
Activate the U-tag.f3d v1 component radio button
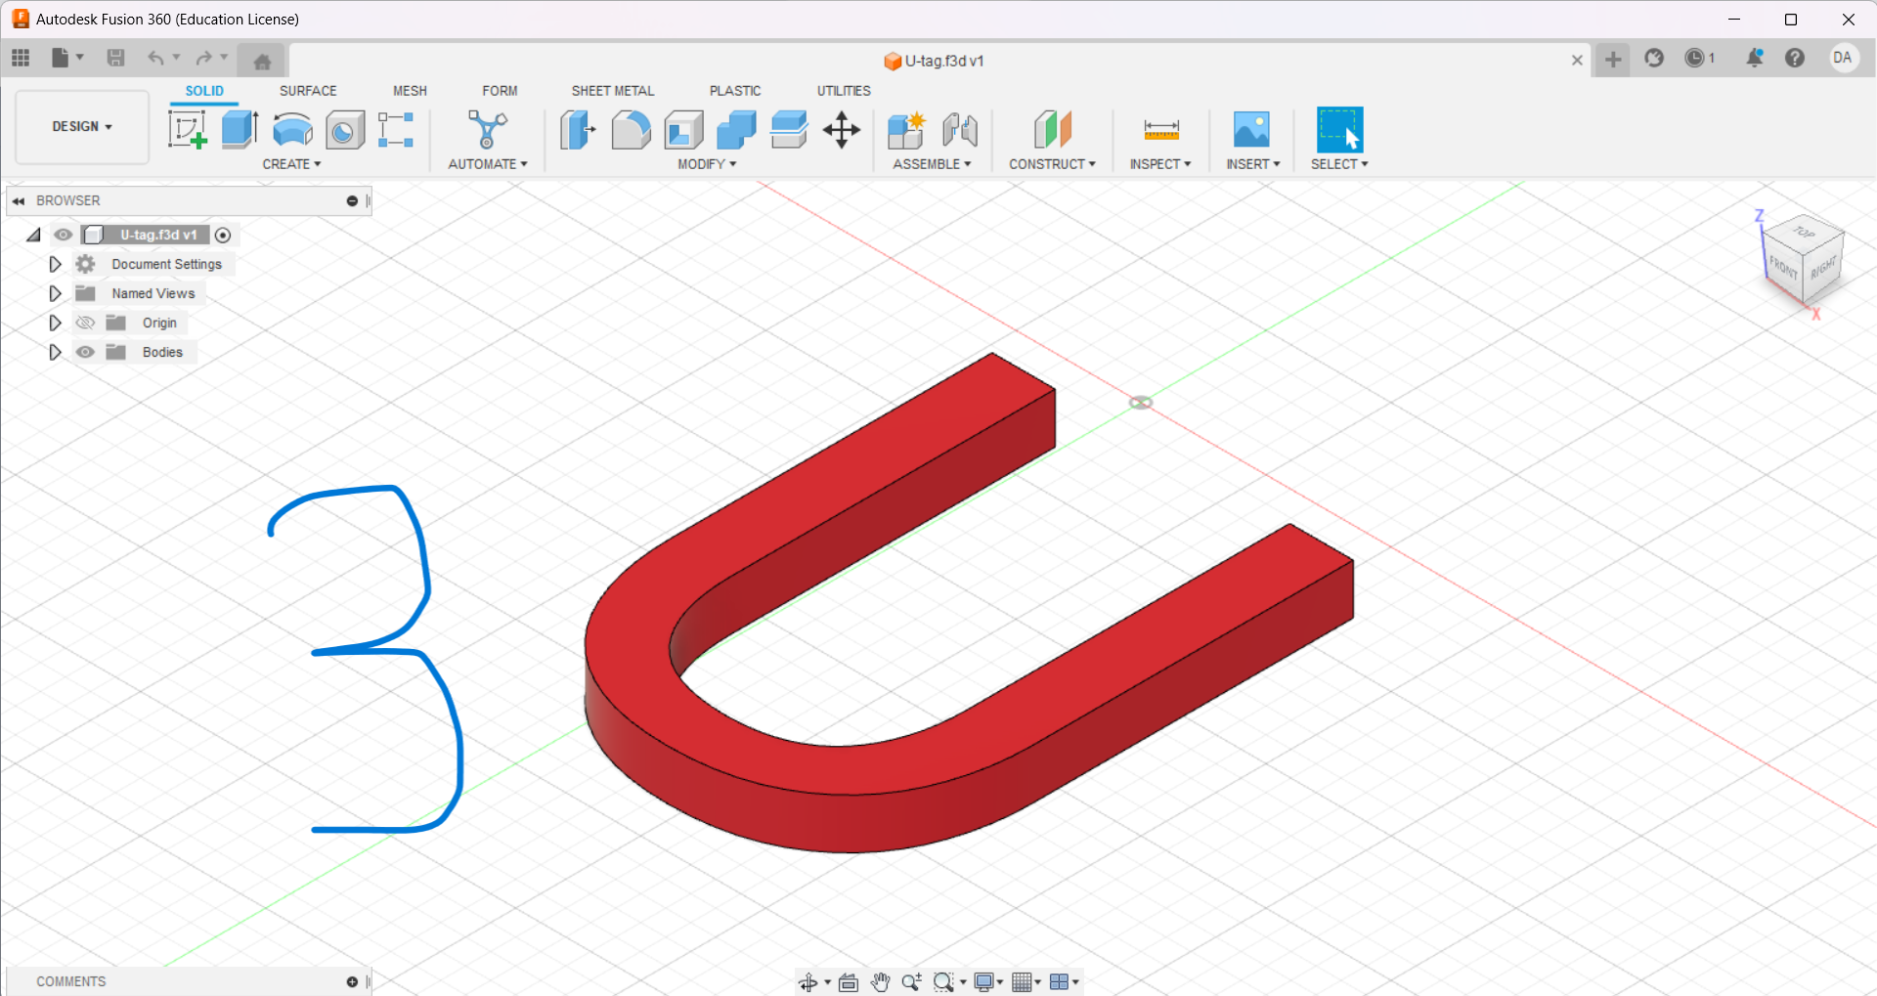point(223,235)
